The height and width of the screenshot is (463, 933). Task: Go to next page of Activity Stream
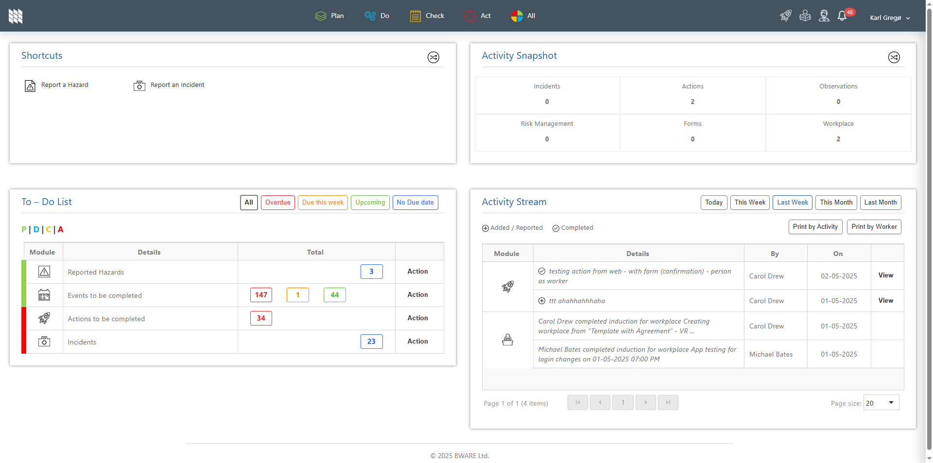646,402
